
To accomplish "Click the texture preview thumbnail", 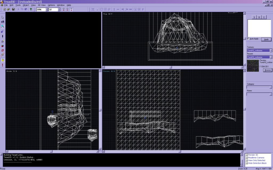I will pos(253,66).
